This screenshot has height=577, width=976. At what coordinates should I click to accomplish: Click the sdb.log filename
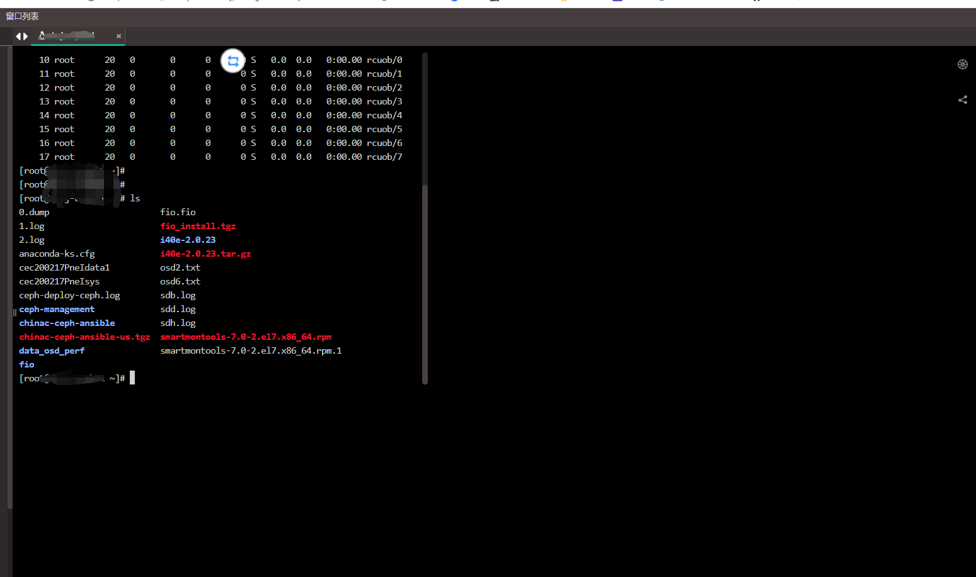178,295
